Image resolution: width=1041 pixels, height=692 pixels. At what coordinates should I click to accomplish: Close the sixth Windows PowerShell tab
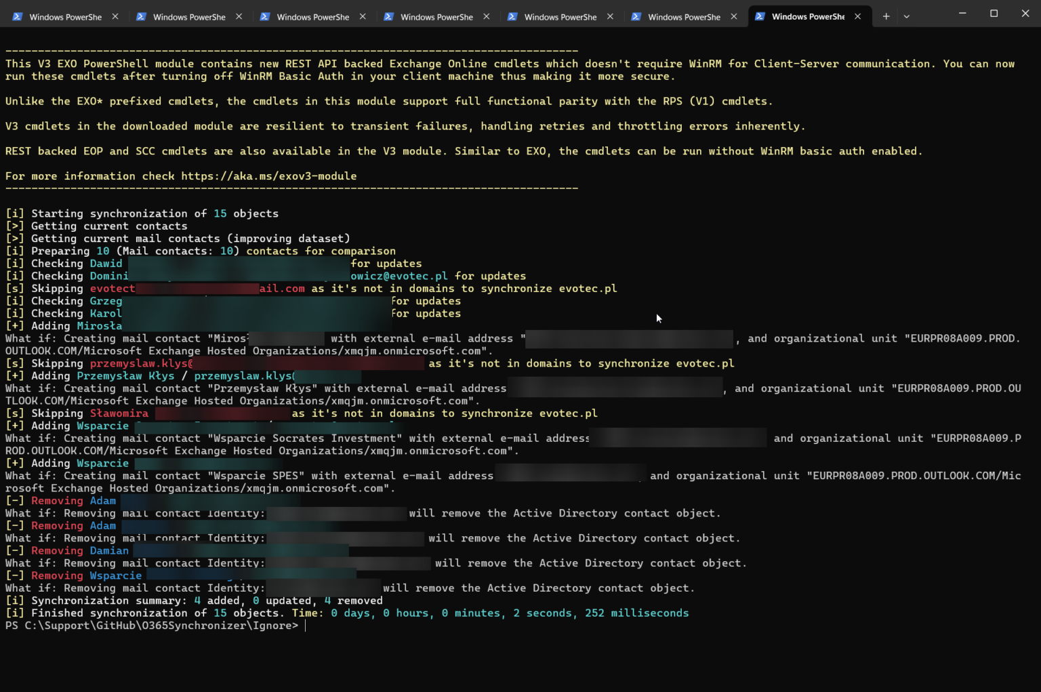(x=734, y=17)
